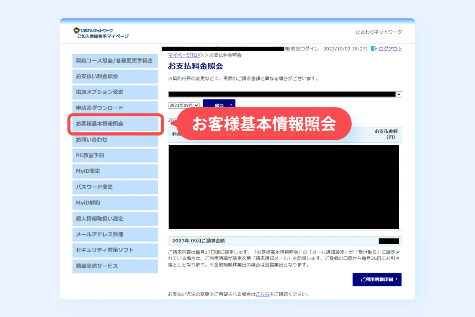Open MyiD変更 menu item
This screenshot has height=317, width=475.
click(x=115, y=171)
